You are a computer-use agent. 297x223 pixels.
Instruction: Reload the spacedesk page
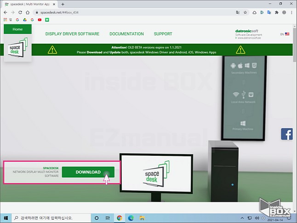click(x=20, y=12)
